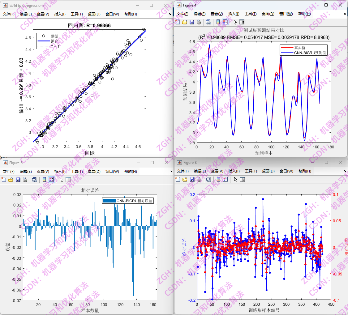348x315 pixels.
Task: Open 文件(F) menu in regression window
Action: pyautogui.click(x=9, y=14)
